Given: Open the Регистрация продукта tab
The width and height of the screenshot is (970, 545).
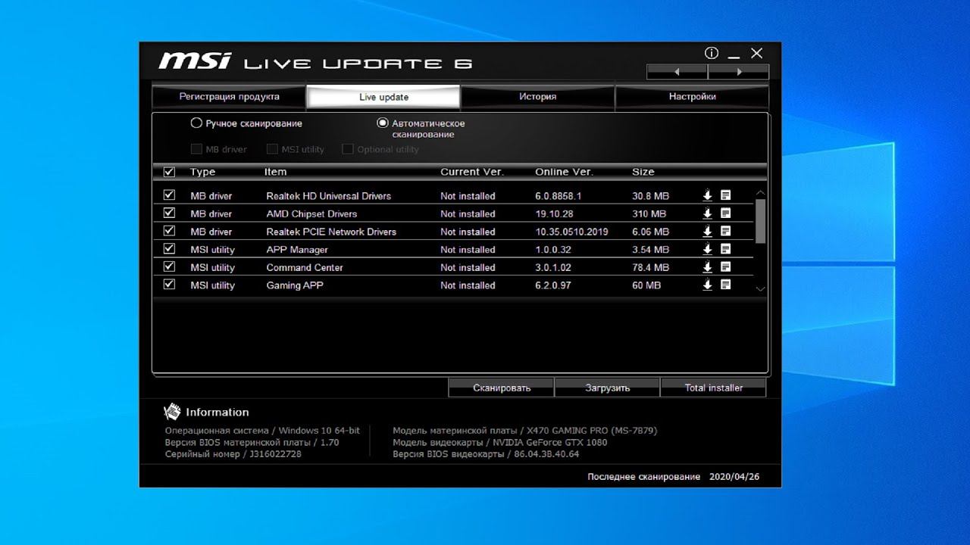Looking at the screenshot, I should pyautogui.click(x=229, y=97).
